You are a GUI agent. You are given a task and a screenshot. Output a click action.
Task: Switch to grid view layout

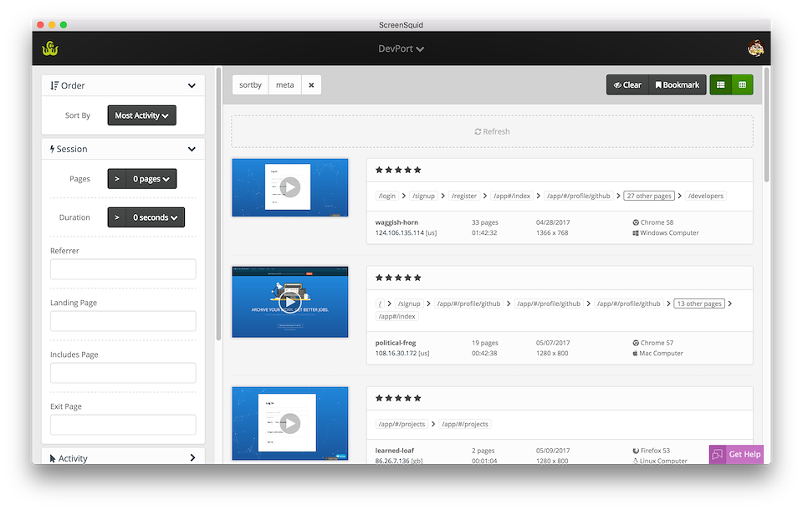point(742,84)
